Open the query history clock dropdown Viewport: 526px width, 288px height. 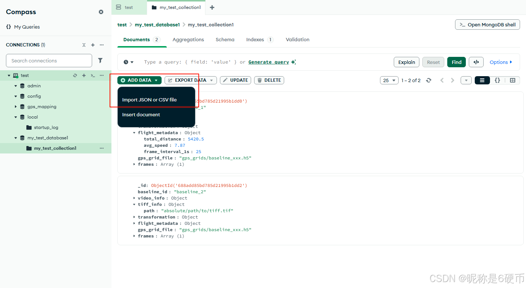129,62
